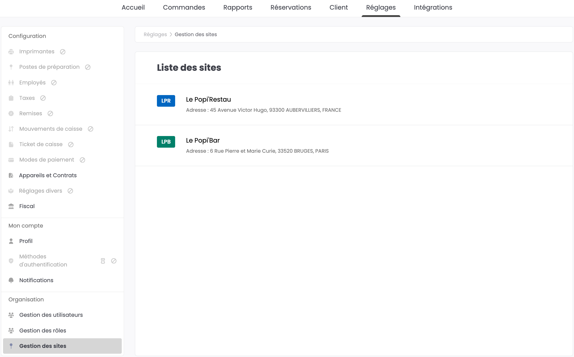Click the person icon beside Profil
Viewport: 574px width, 357px height.
point(11,241)
